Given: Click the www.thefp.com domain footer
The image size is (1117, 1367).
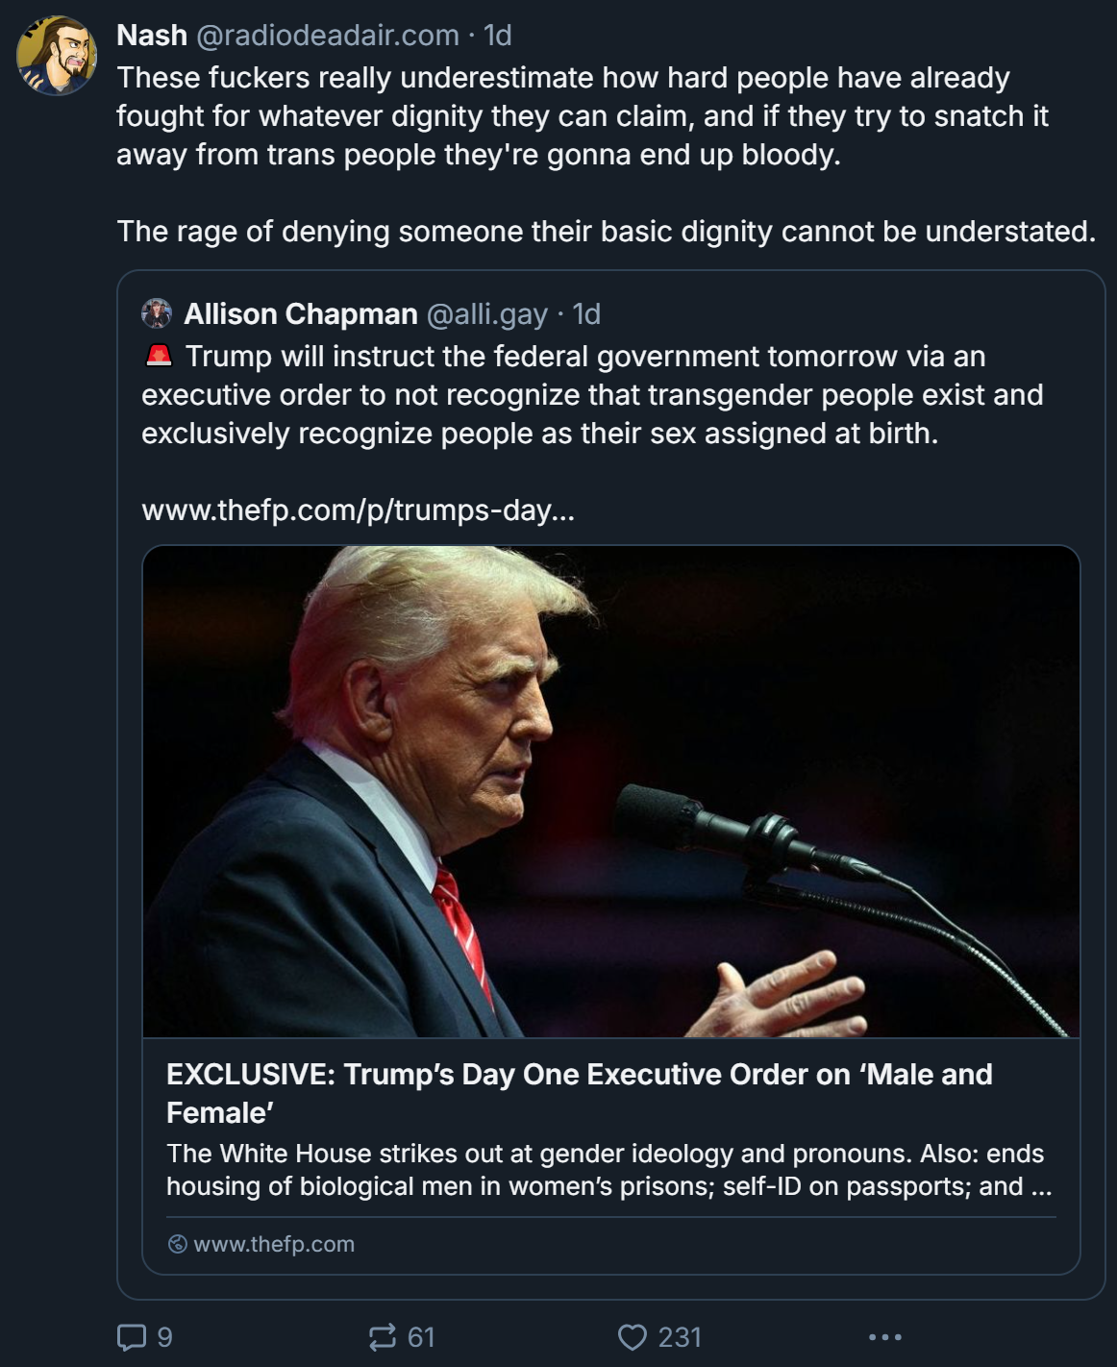Looking at the screenshot, I should coord(274,1244).
